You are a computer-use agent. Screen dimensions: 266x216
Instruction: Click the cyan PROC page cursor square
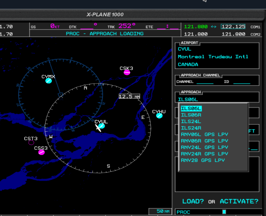(x=224, y=212)
